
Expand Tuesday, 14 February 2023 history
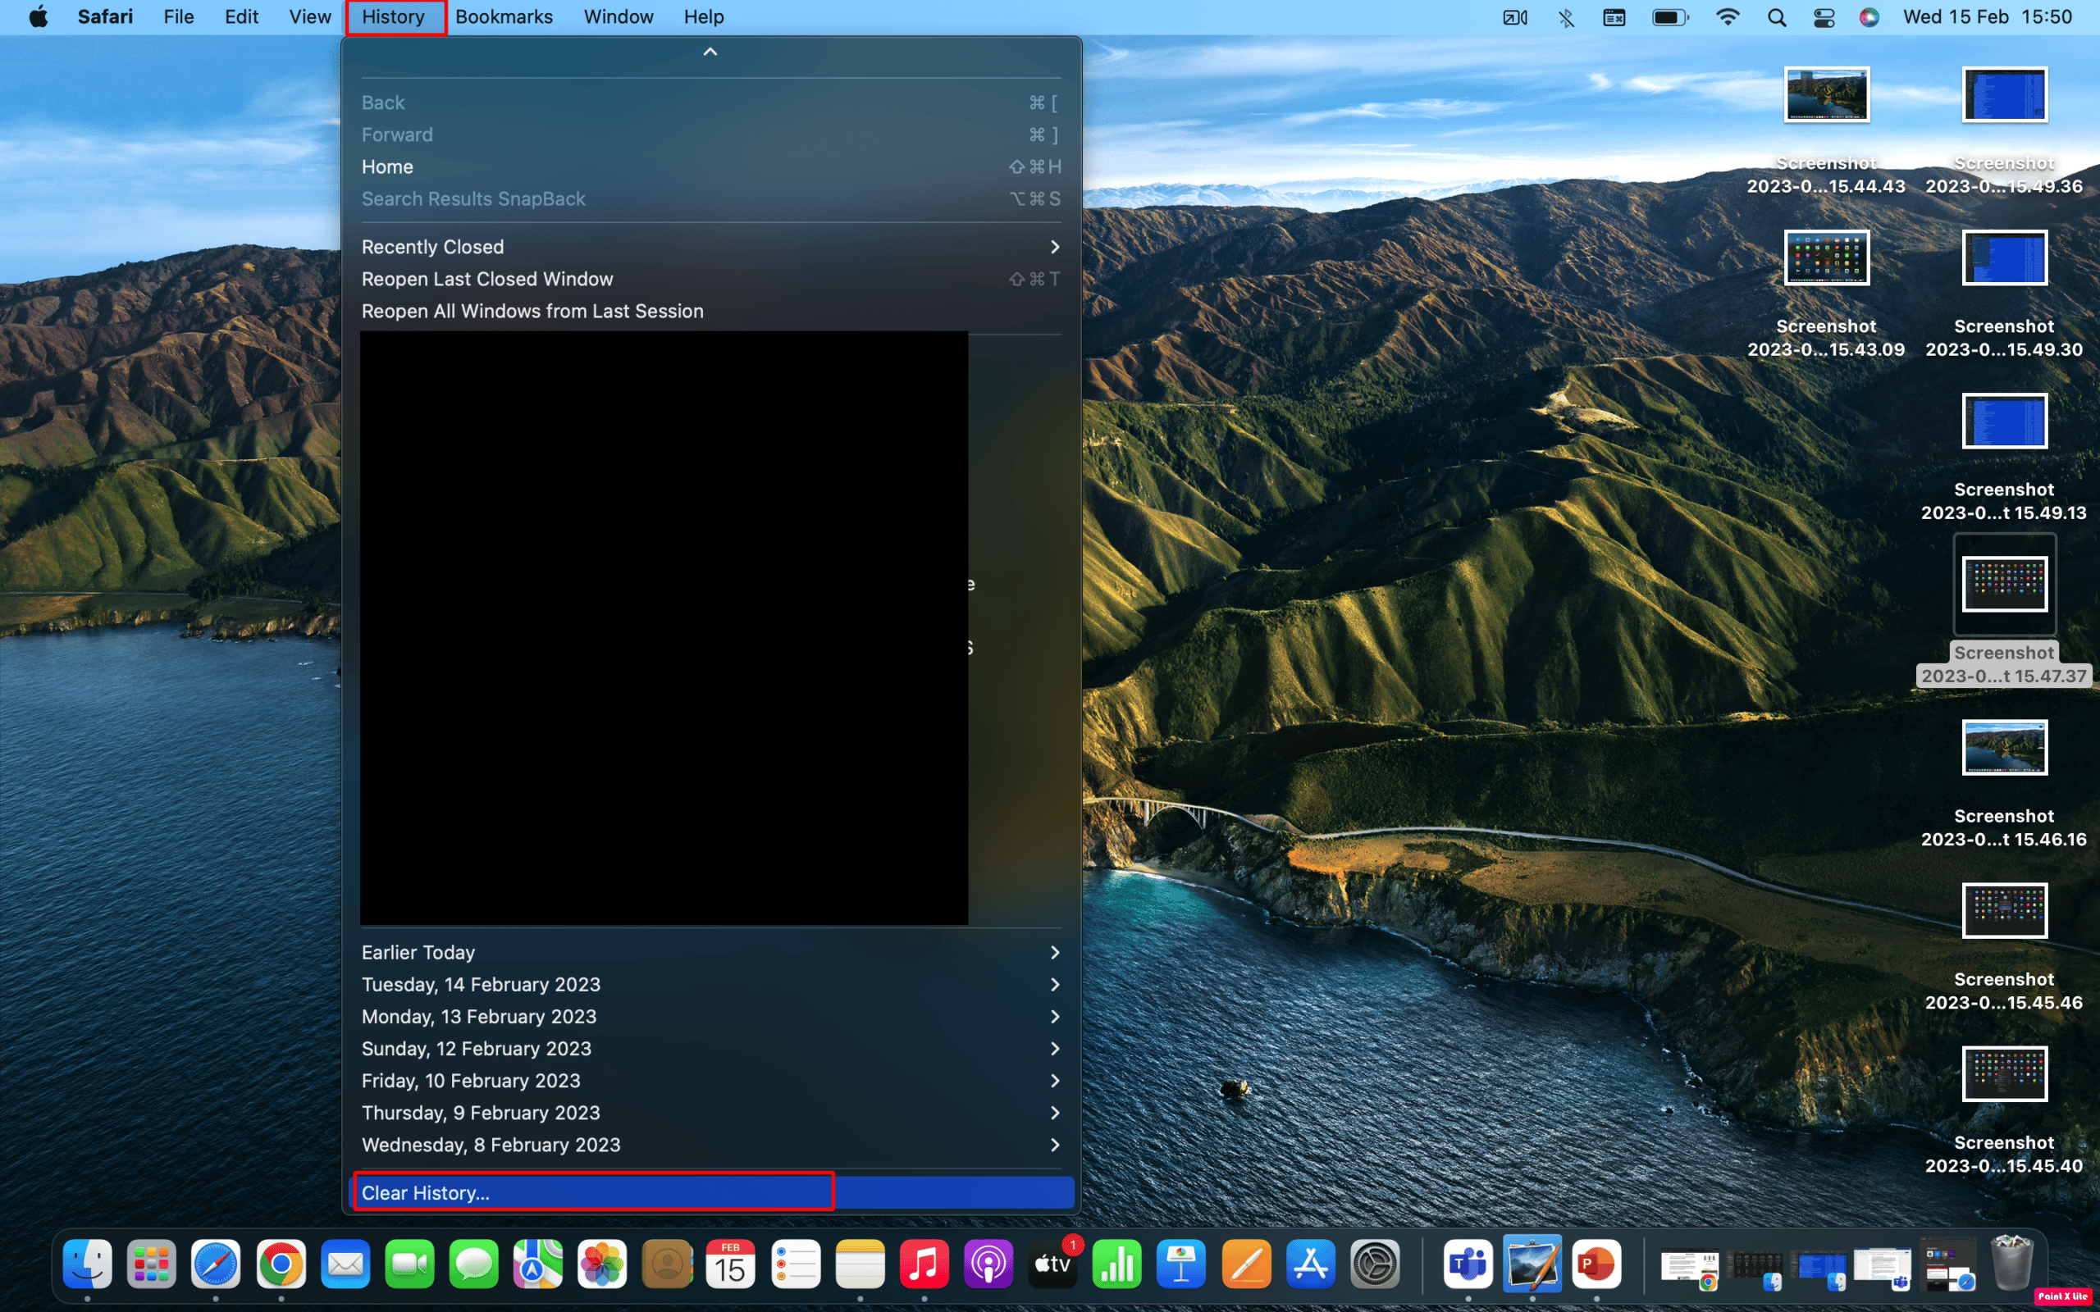710,985
